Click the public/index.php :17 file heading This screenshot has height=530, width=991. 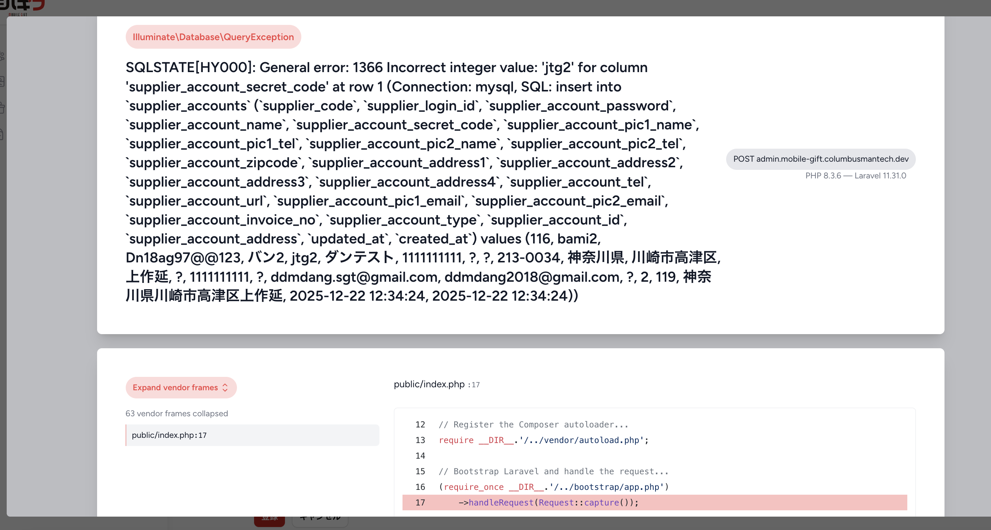click(x=436, y=384)
